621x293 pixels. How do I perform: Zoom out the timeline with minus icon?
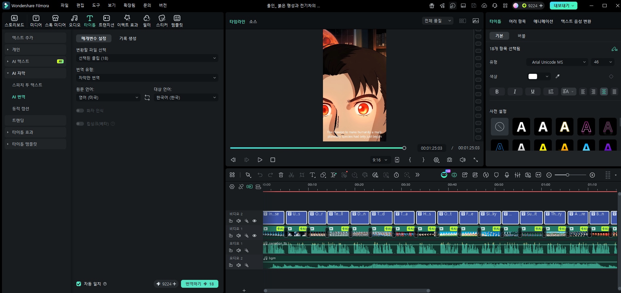point(549,175)
